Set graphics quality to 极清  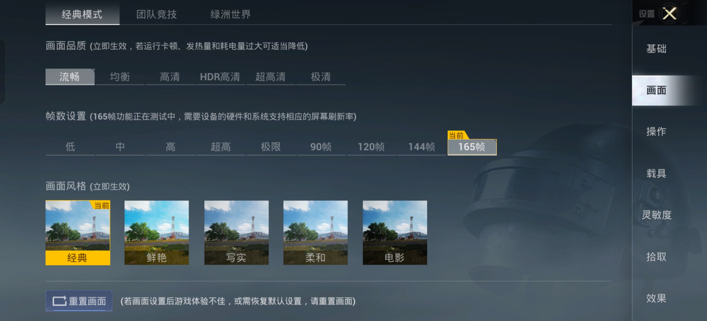[321, 76]
